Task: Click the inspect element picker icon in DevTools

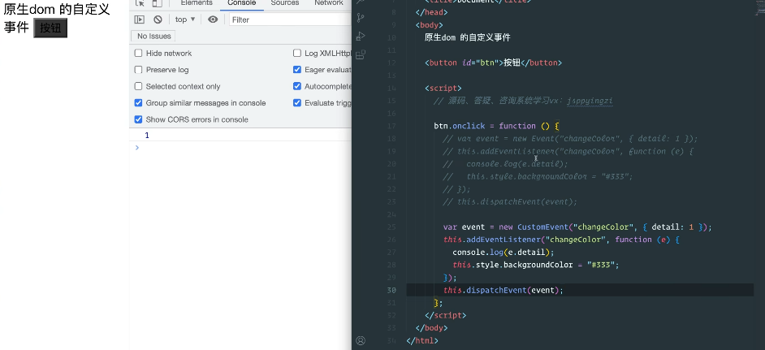Action: click(140, 3)
